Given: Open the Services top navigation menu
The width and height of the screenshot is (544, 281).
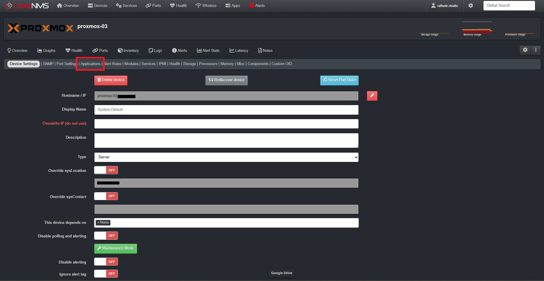Looking at the screenshot, I should 127,6.
